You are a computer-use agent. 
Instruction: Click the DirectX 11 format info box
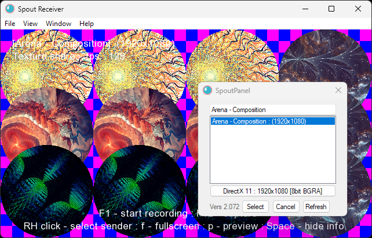coord(272,191)
